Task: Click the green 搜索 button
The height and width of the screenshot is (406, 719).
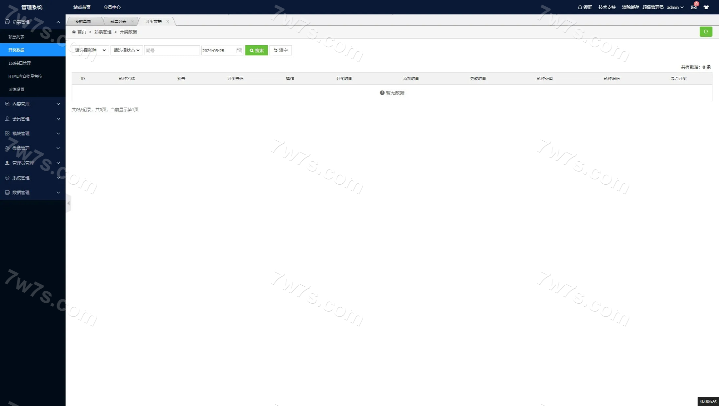Action: 256,50
